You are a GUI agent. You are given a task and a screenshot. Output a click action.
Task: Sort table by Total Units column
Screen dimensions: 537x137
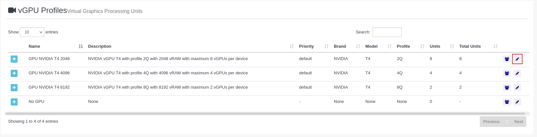click(470, 46)
